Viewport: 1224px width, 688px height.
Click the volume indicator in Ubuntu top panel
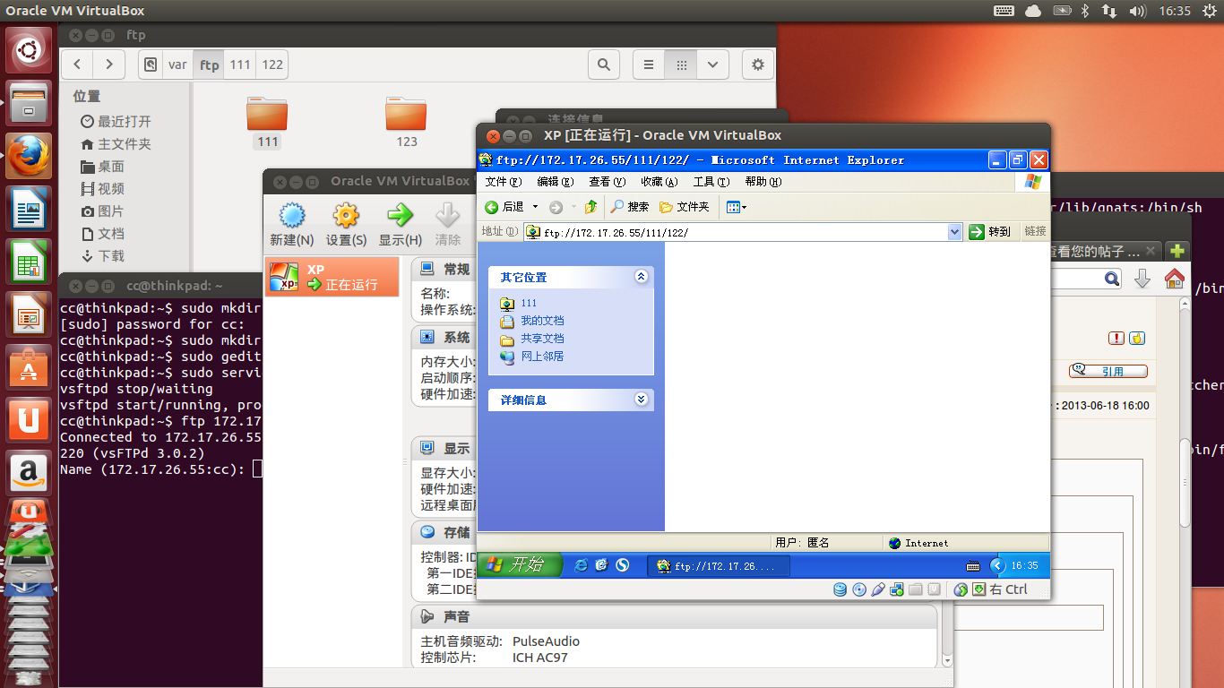pos(1138,11)
